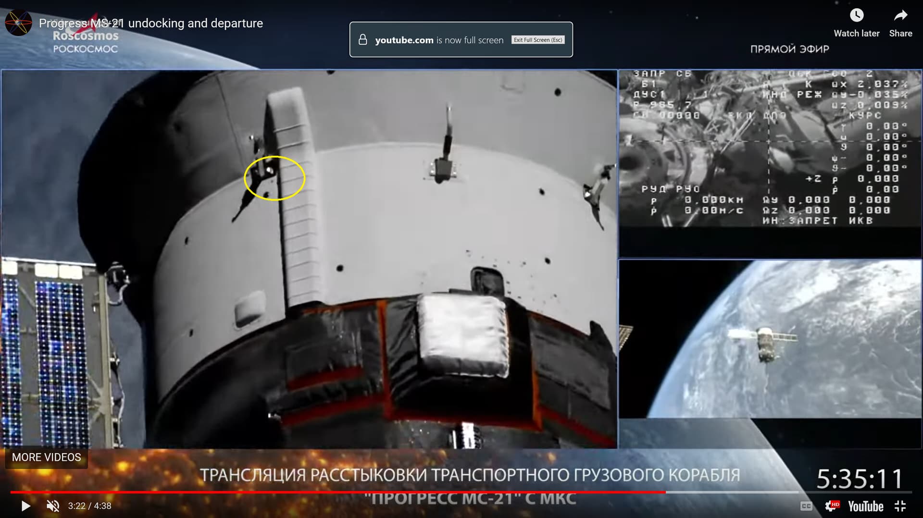This screenshot has height=518, width=923.
Task: Expand the MORE VIDEOS panel
Action: [46, 457]
